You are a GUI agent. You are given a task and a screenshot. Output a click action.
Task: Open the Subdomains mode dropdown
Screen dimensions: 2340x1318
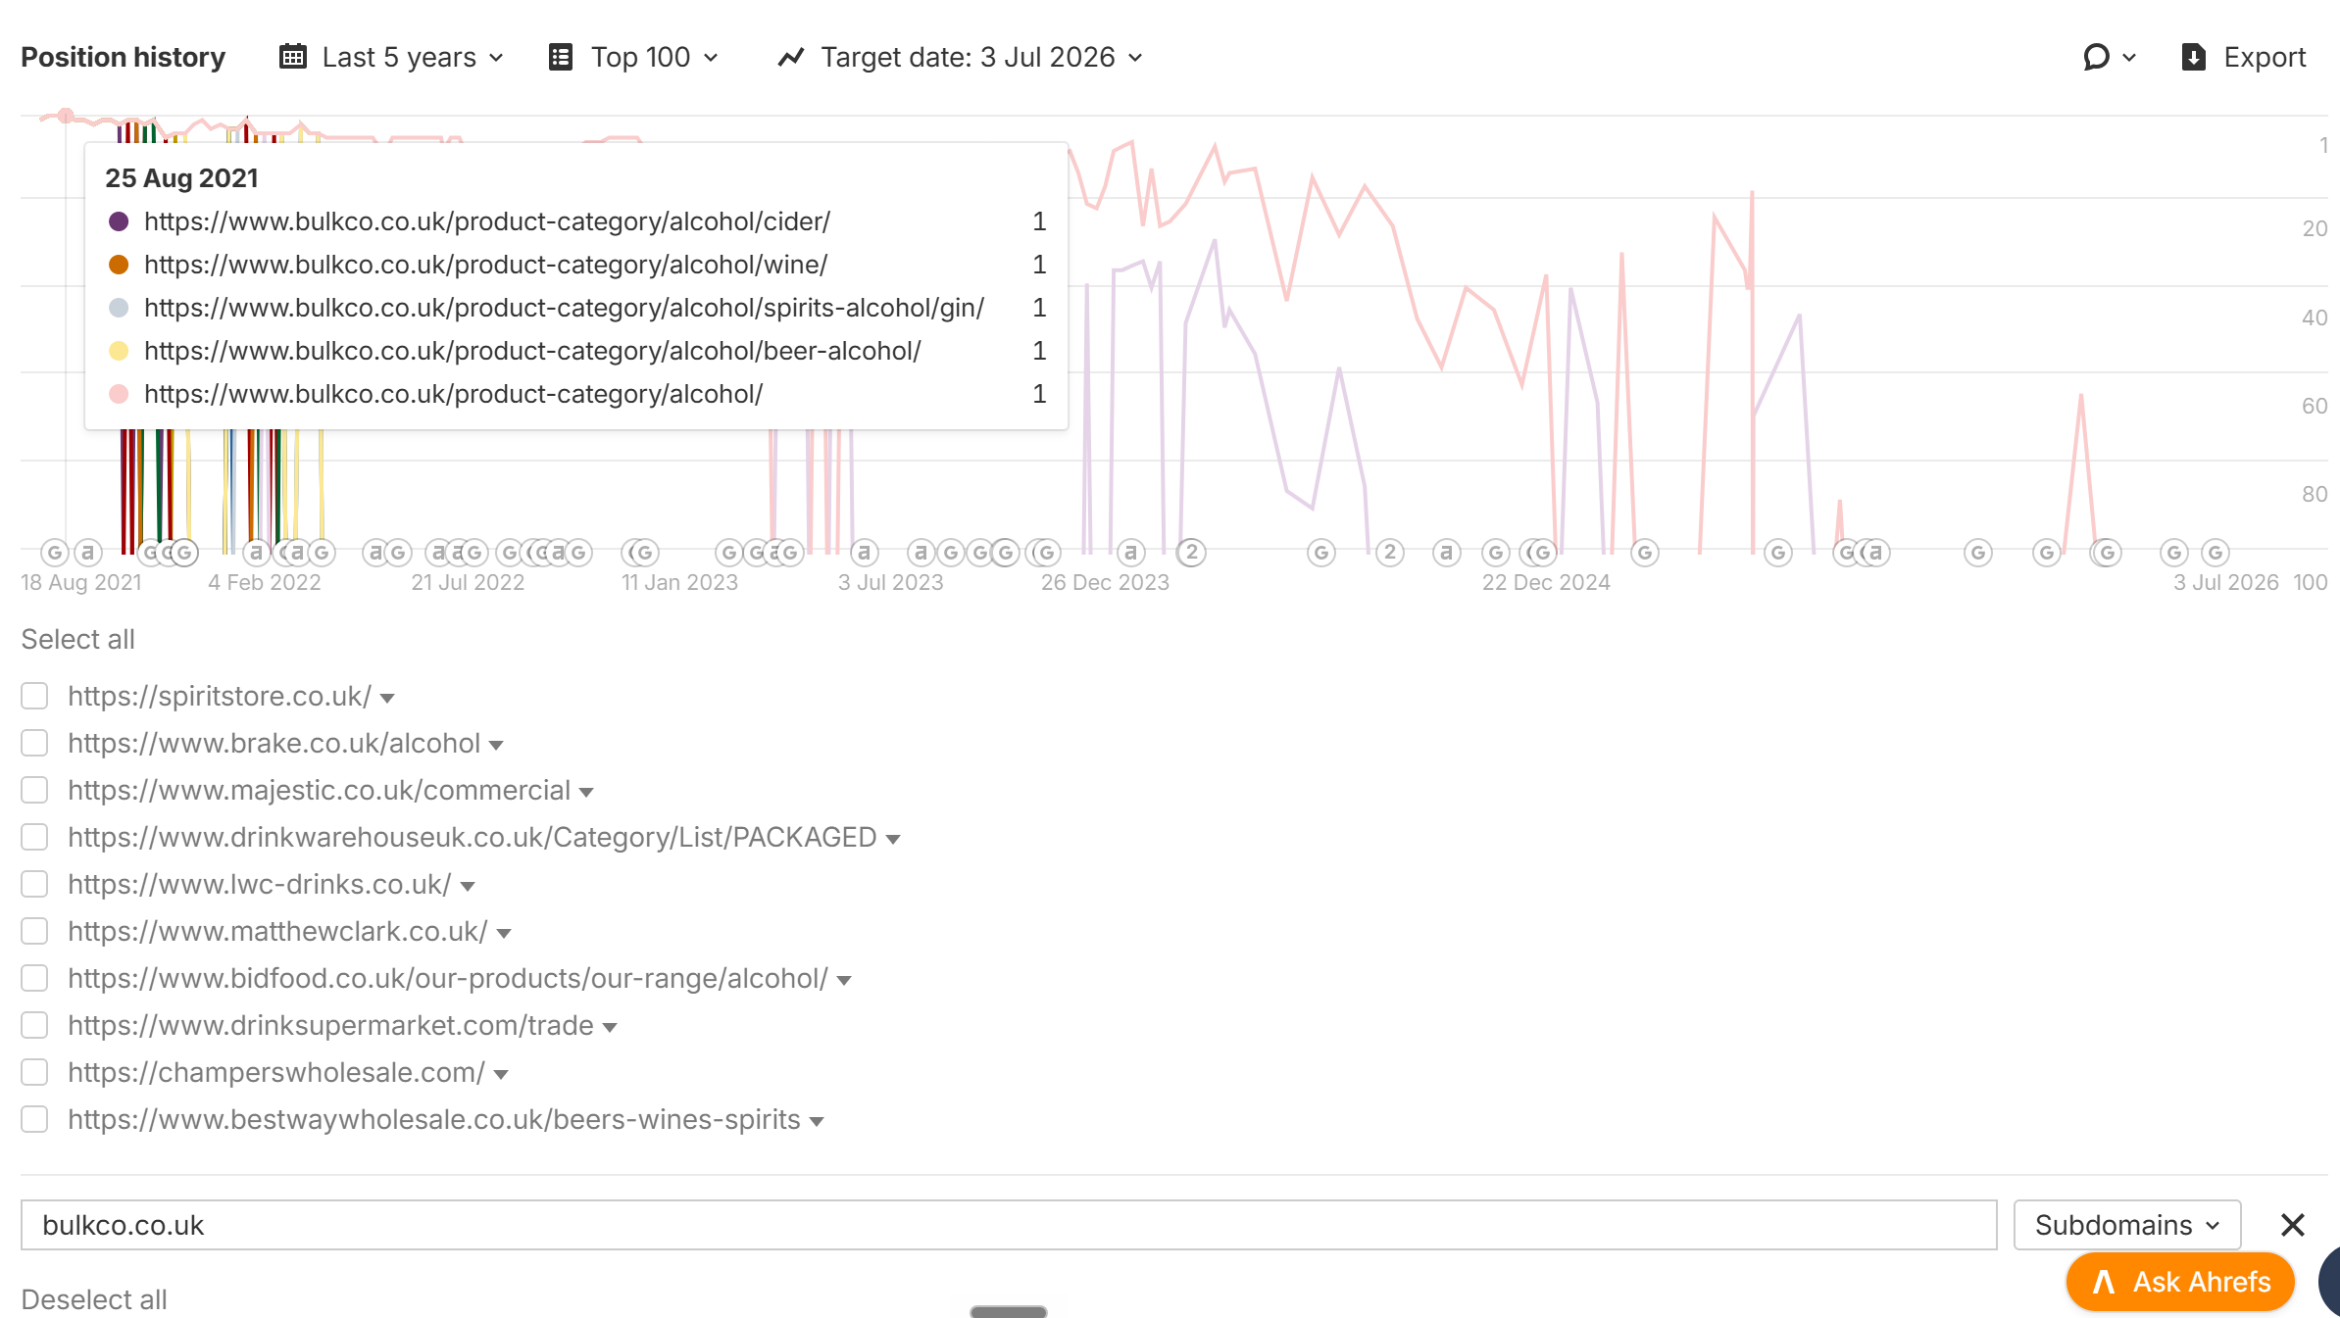point(2127,1225)
